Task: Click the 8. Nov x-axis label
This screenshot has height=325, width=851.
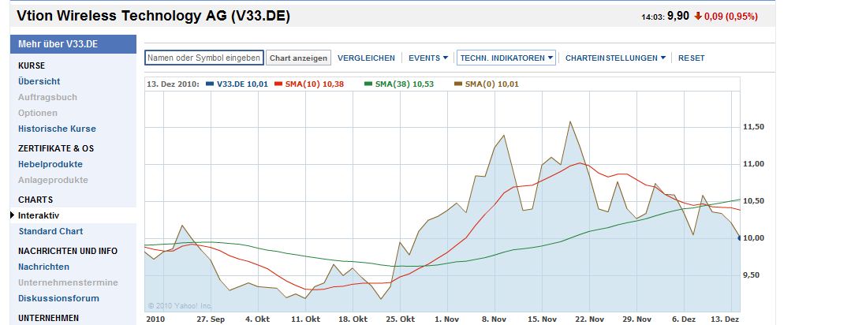Action: pyautogui.click(x=495, y=319)
